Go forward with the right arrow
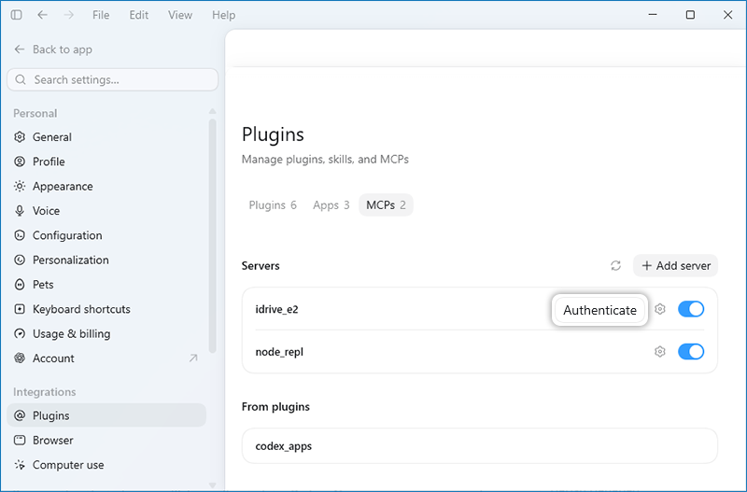The height and width of the screenshot is (492, 747). (69, 15)
